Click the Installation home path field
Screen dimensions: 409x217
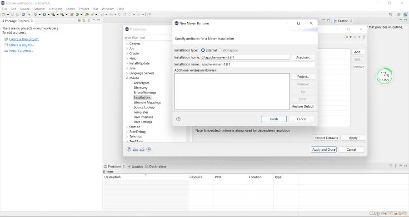point(245,57)
